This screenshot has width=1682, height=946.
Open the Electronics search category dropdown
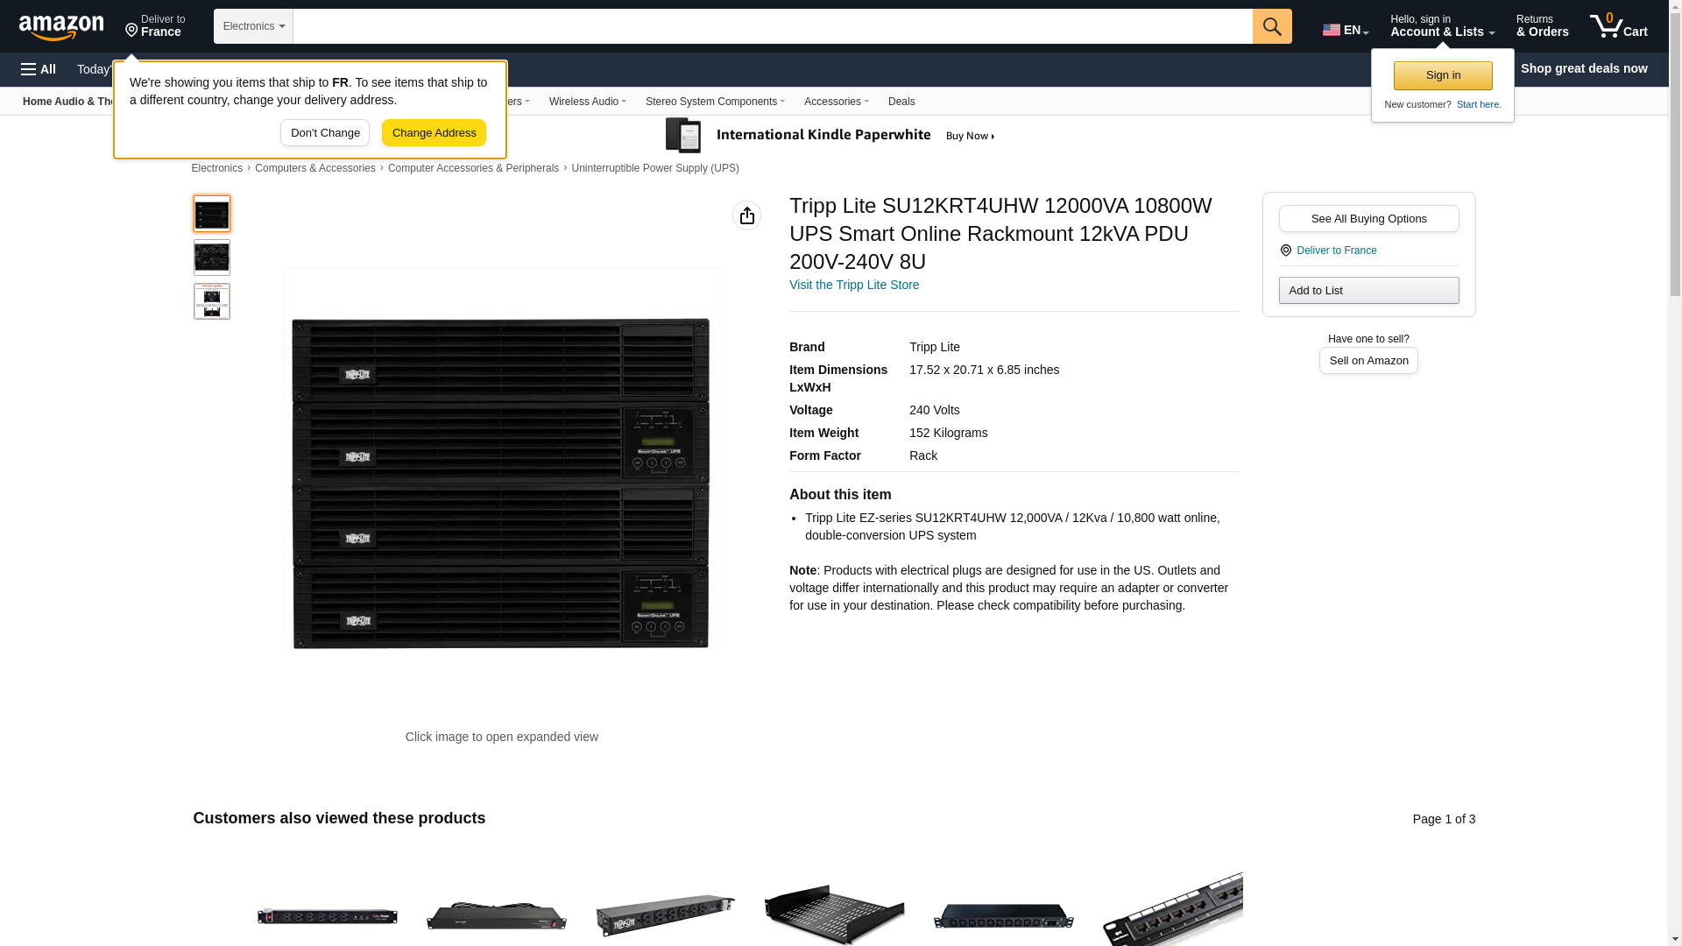tap(253, 26)
